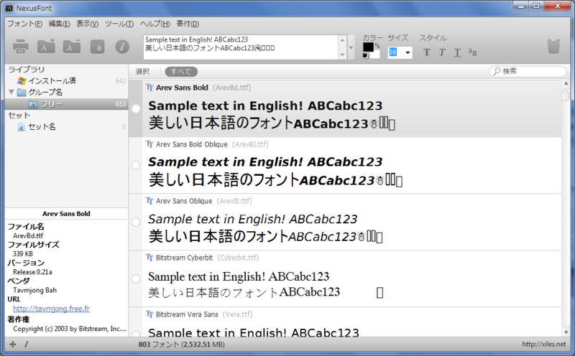Click the Arev Sans Bold Oblique font name
The height and width of the screenshot is (356, 575).
coord(192,144)
